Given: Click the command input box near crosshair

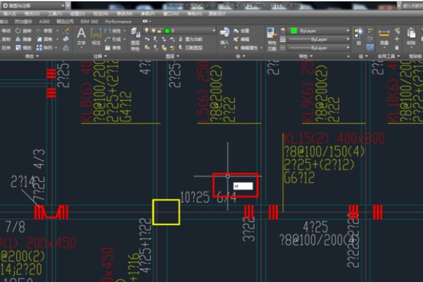Looking at the screenshot, I should [x=243, y=186].
